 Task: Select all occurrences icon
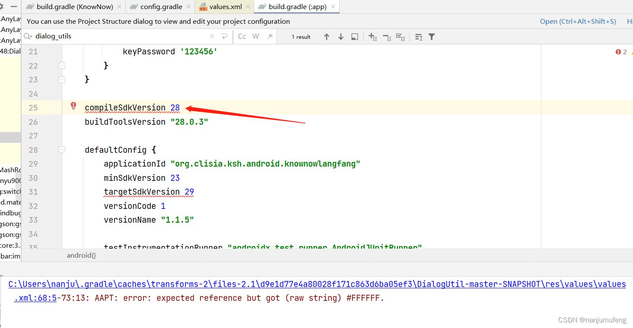pyautogui.click(x=401, y=37)
